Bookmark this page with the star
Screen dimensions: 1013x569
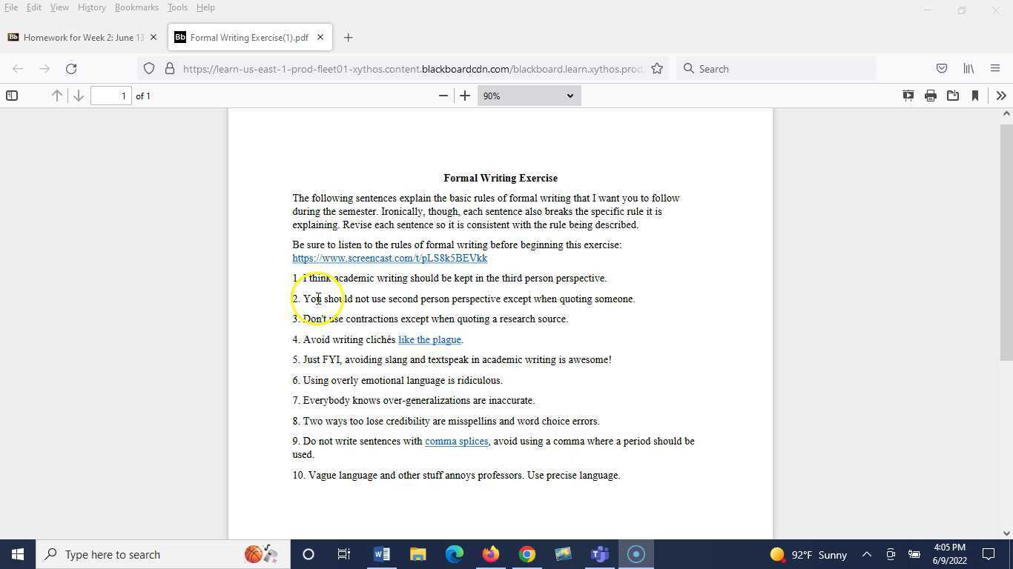tap(657, 68)
